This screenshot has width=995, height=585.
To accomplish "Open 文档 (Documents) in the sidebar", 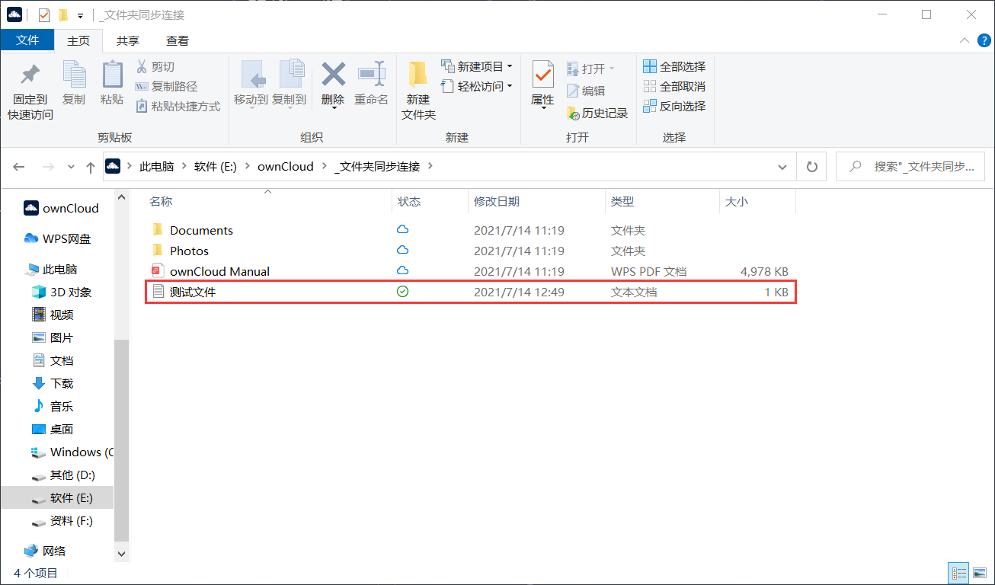I will click(53, 360).
